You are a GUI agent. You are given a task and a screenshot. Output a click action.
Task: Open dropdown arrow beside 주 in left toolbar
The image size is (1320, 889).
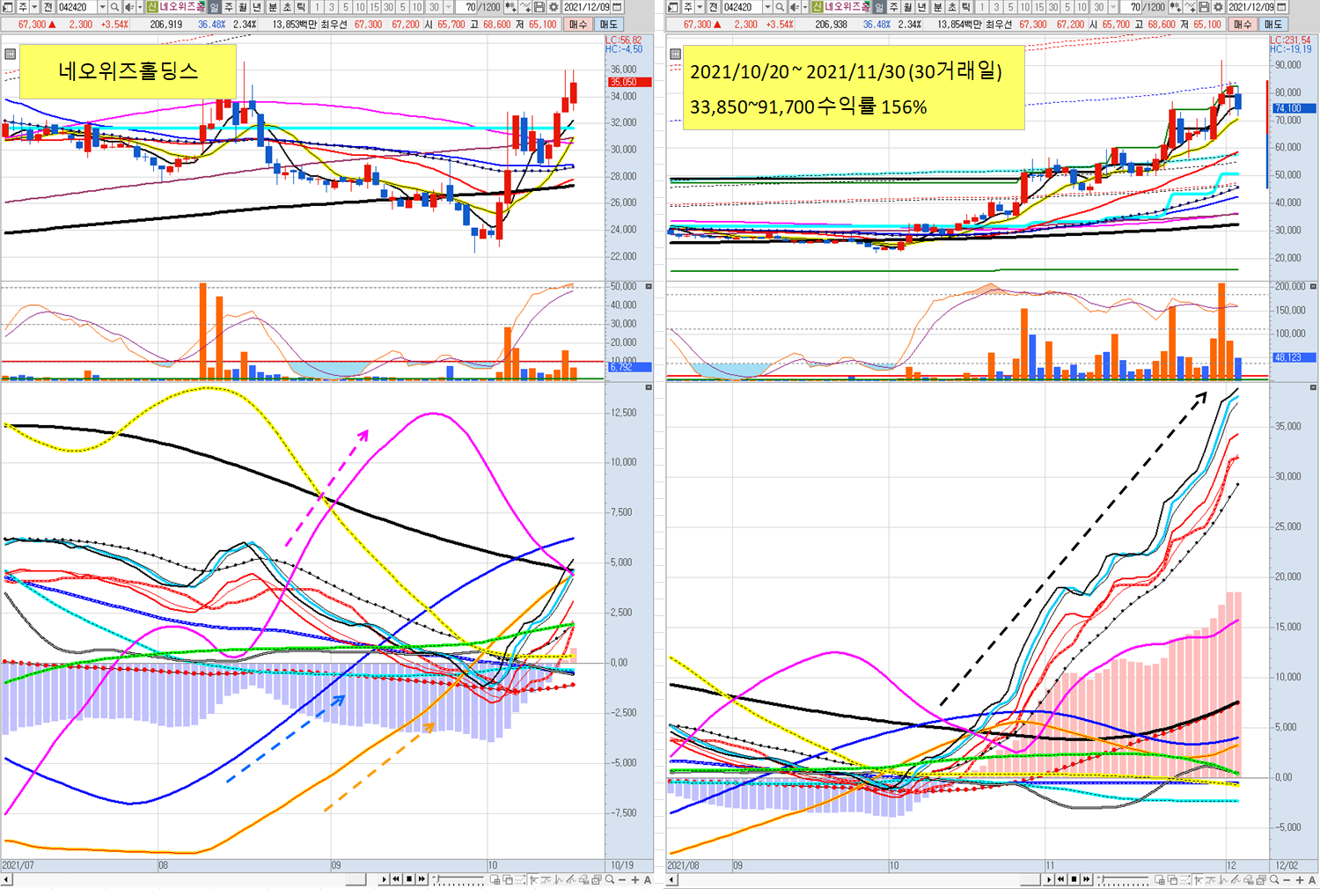34,7
